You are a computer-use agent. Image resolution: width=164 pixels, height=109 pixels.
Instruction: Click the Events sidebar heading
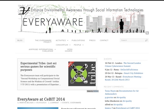(x=108, y=59)
